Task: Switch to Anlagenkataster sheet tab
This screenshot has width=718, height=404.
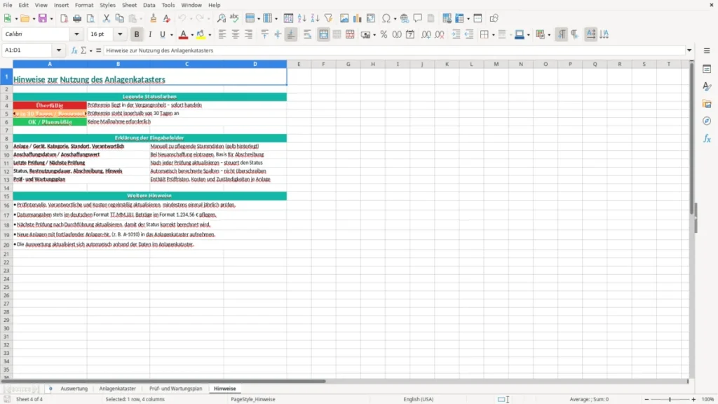Action: pos(117,389)
